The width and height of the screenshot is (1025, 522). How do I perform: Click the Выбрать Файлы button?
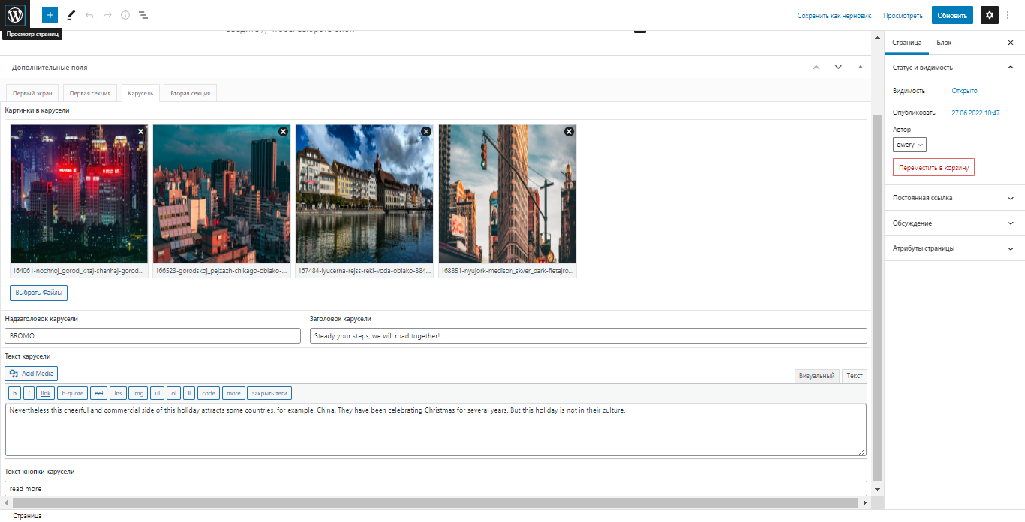[x=38, y=292]
